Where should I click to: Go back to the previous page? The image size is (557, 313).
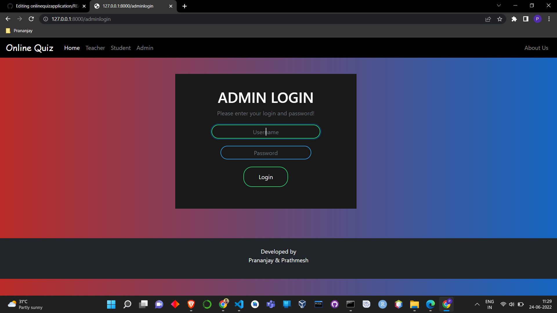click(8, 19)
